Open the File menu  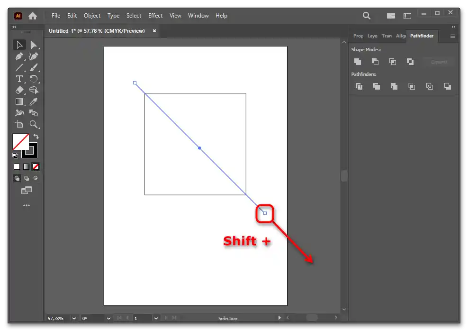pyautogui.click(x=56, y=16)
